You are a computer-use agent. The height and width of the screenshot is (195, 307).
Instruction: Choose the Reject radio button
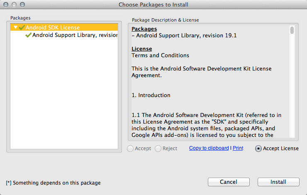coord(158,149)
